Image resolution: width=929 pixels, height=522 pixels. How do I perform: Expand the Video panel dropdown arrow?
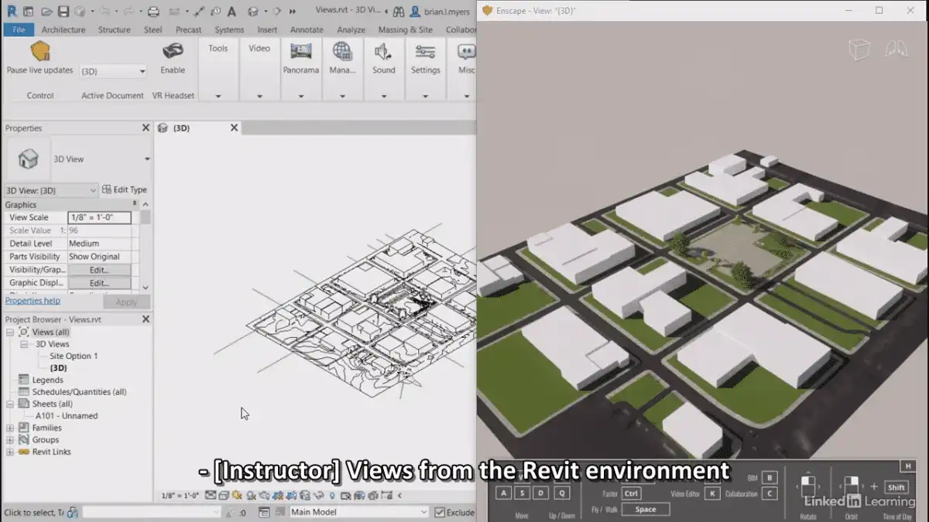click(259, 97)
